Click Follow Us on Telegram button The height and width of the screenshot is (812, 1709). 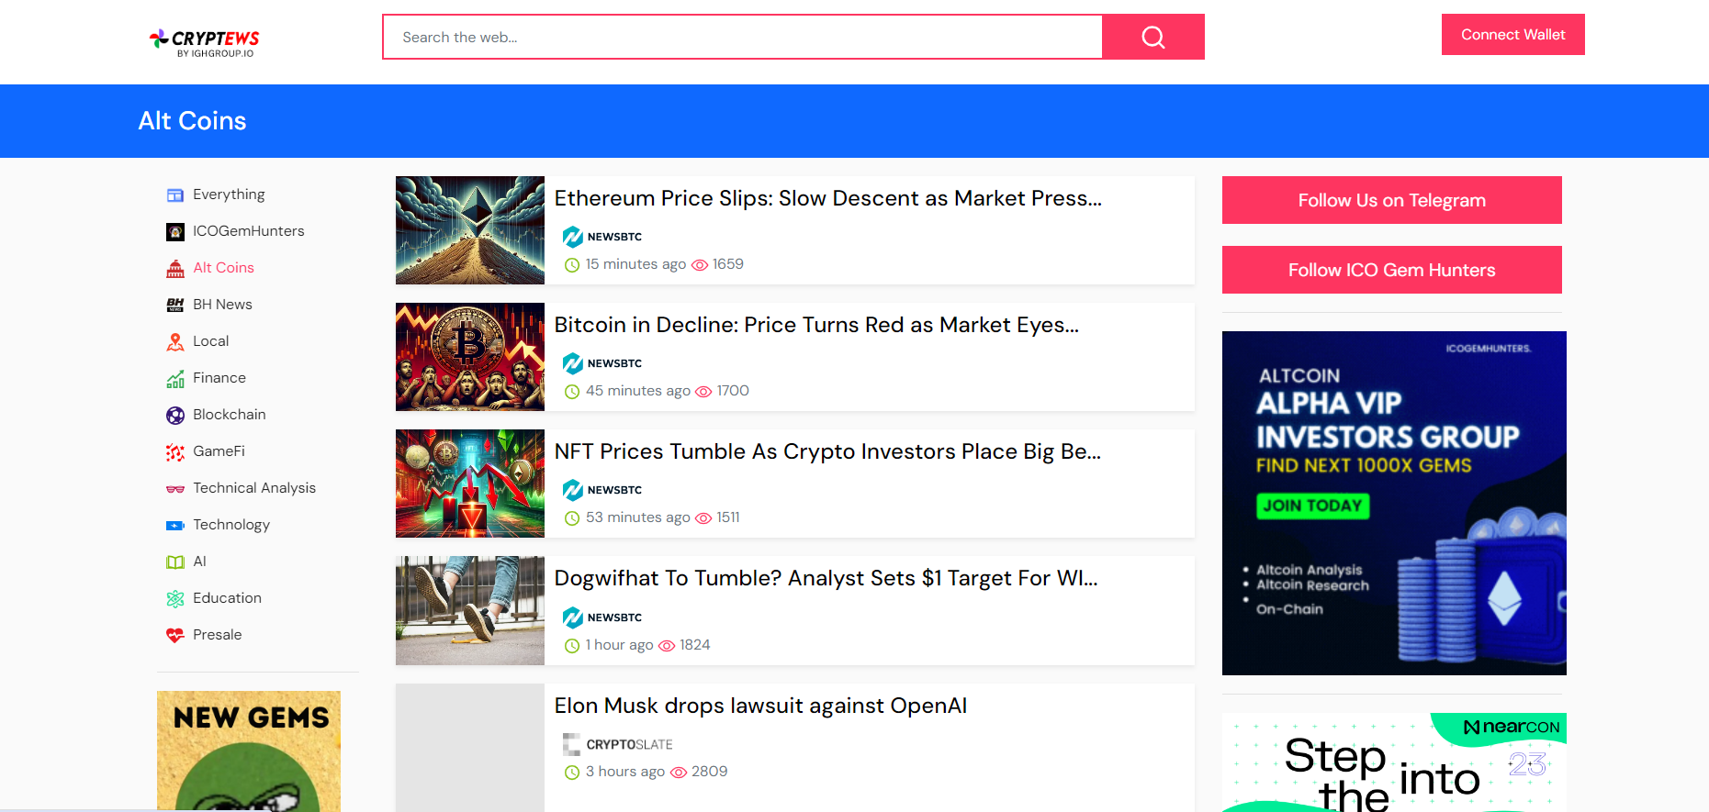pos(1391,200)
